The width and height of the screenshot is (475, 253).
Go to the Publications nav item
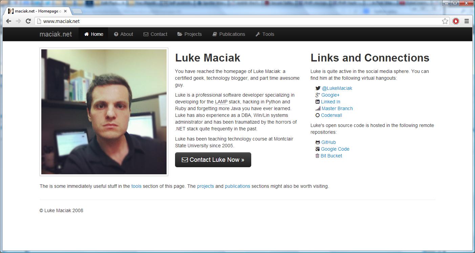pyautogui.click(x=229, y=34)
